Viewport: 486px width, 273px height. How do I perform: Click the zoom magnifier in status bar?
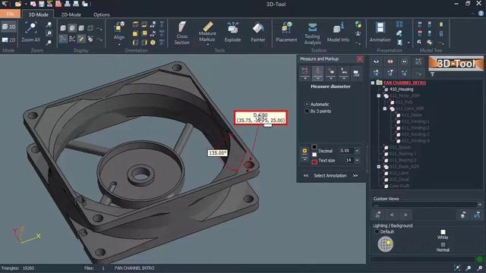(x=469, y=268)
